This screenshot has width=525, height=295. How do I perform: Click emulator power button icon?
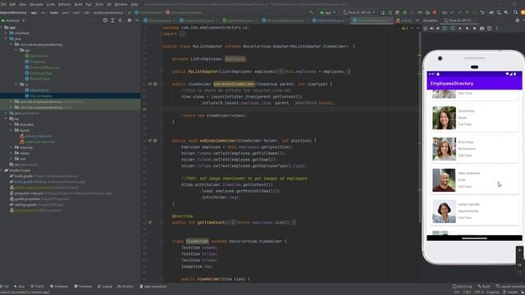click(425, 29)
